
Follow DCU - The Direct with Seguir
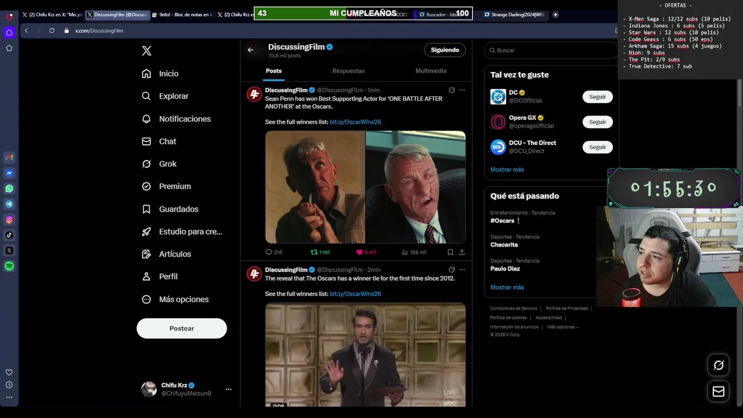pos(597,147)
